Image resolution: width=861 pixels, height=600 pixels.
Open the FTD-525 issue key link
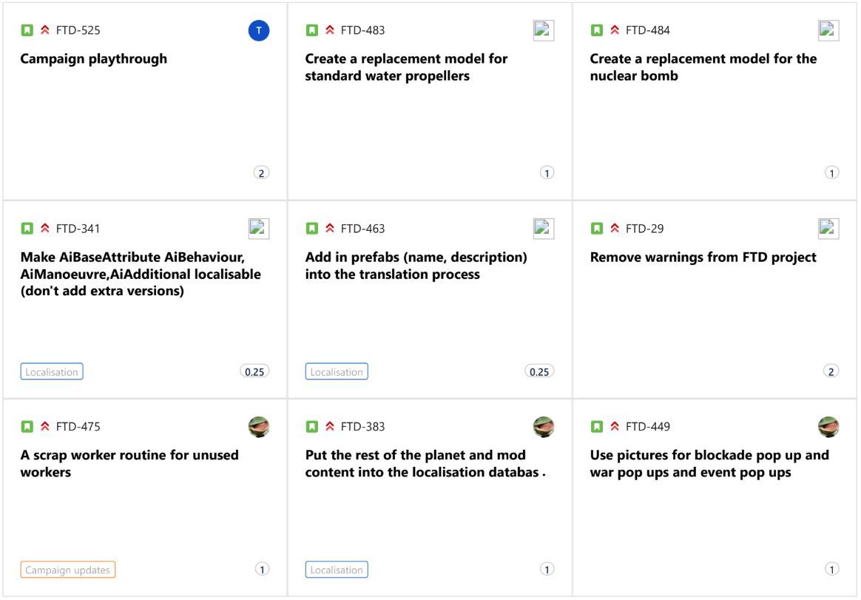78,30
